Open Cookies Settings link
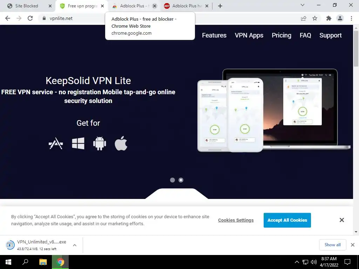The width and height of the screenshot is (359, 269). point(236,220)
